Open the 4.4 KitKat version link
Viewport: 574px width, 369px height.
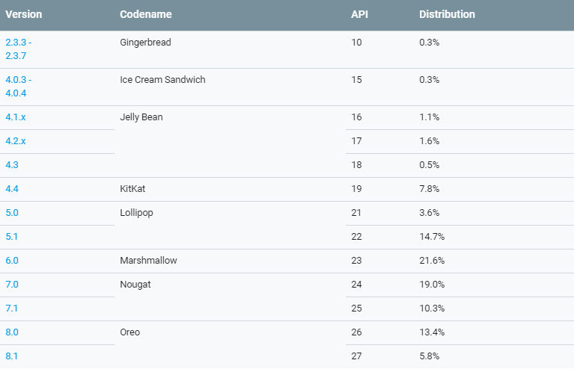[x=12, y=189]
